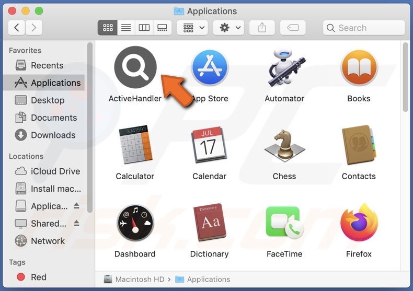Open the group-by arrangement dropdown
Viewport: 413px width, 291px height.
192,27
